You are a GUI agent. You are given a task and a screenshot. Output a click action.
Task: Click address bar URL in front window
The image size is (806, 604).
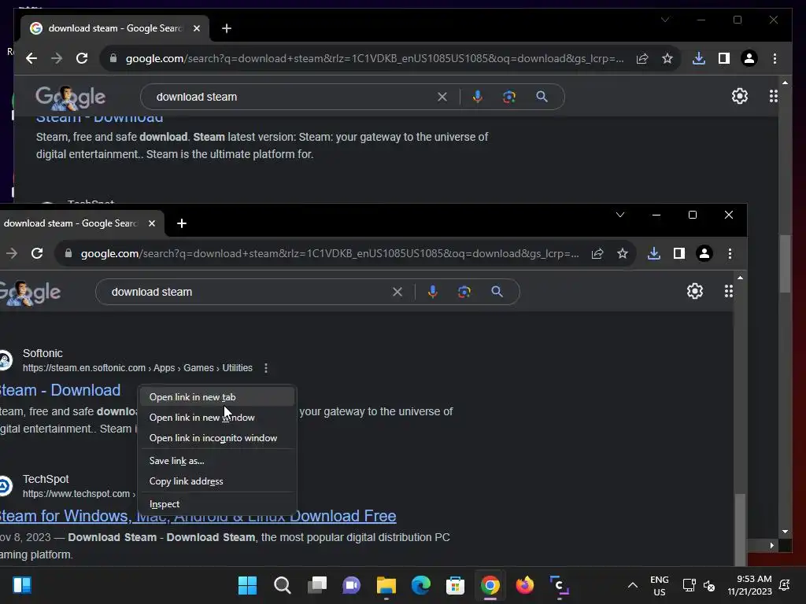tap(329, 253)
